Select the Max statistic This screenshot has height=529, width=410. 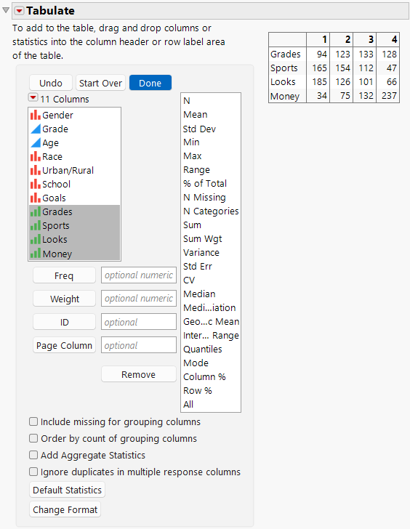pos(193,156)
